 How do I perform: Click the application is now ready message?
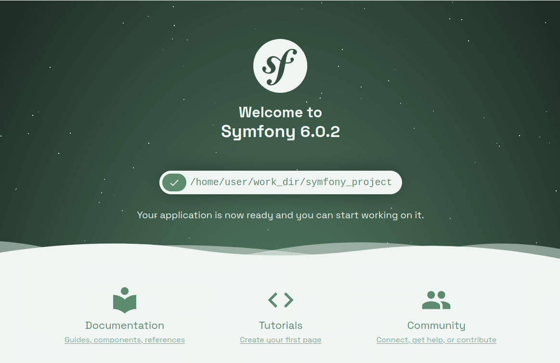pos(280,215)
